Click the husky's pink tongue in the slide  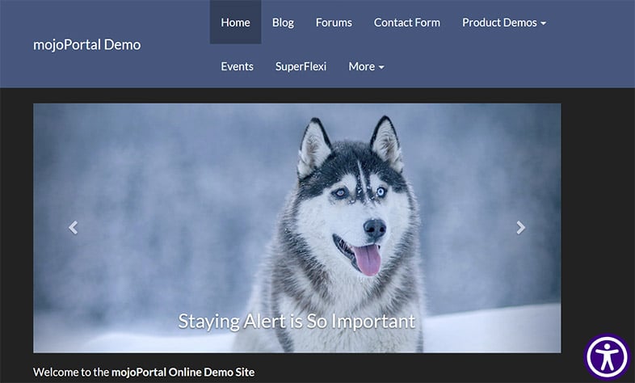368,260
